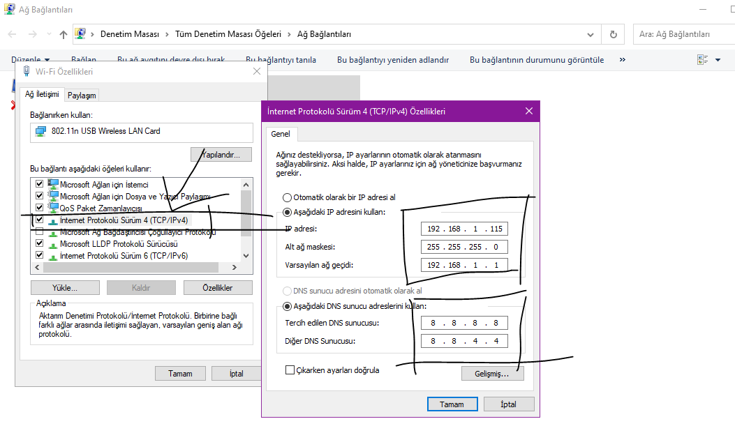This screenshot has height=426, width=735.
Task: Click the search box Ara: Ağ Bağlantıları
Action: 684,34
